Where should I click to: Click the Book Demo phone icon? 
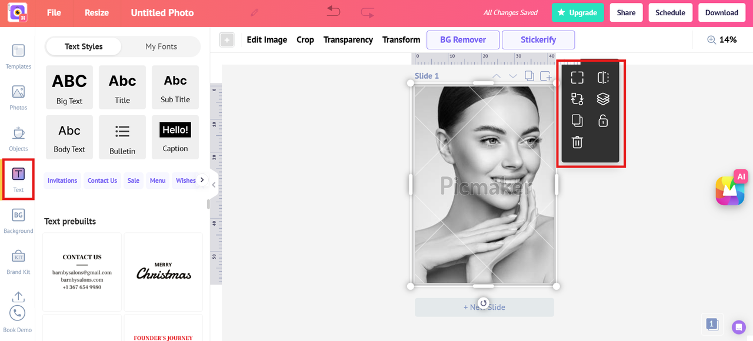(18, 313)
